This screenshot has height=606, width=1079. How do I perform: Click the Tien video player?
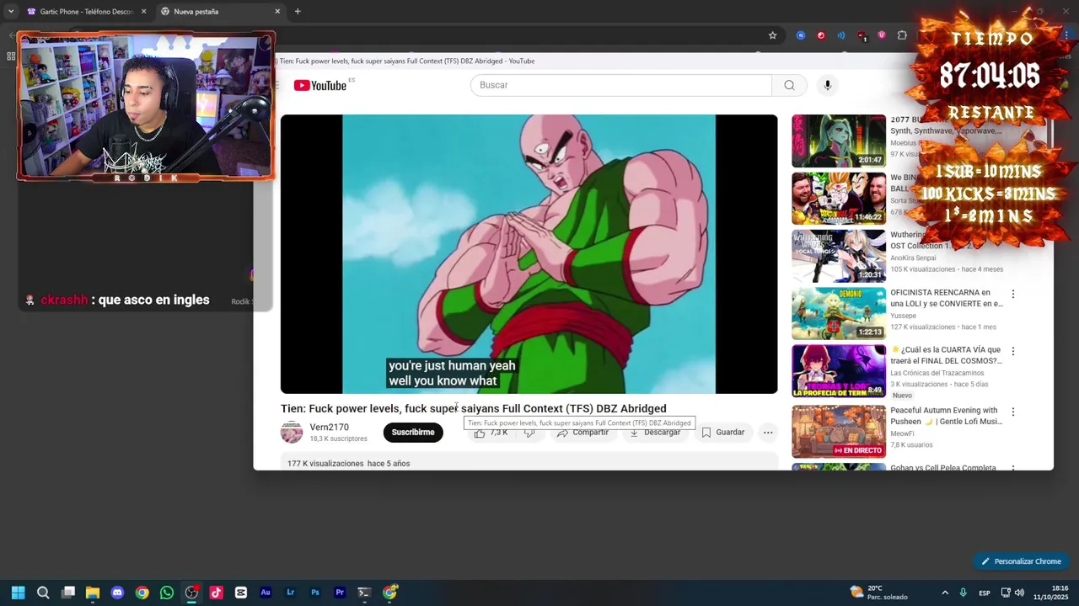[x=529, y=254]
